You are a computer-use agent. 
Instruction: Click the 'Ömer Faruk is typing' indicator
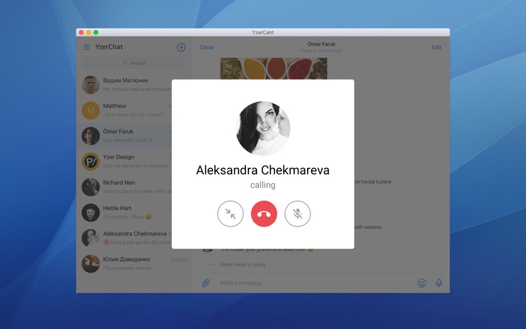(x=243, y=265)
